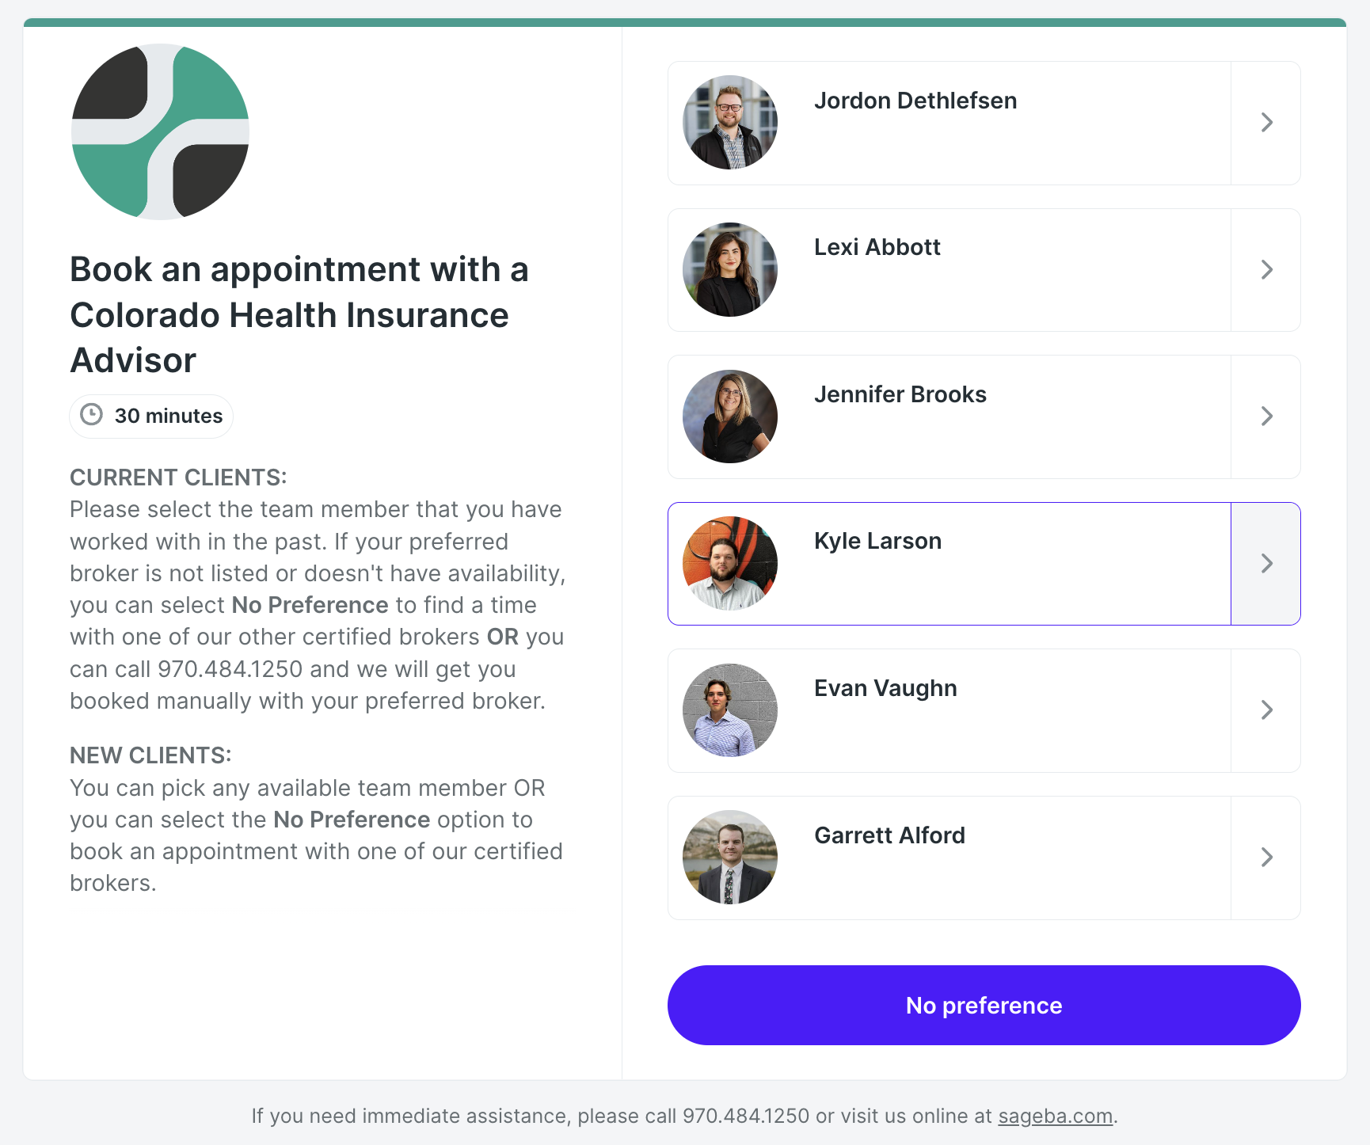Click Lexi Abbott's profile photo
The width and height of the screenshot is (1370, 1145).
coord(729,269)
